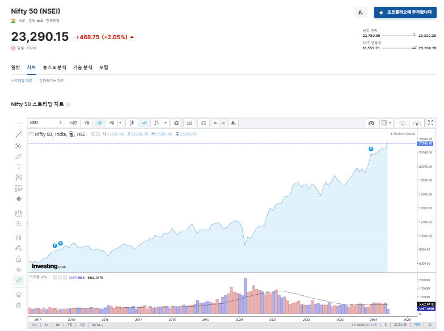Enter fullscreen chart mode
Viewport: 444px width, 331px height.
[431, 123]
